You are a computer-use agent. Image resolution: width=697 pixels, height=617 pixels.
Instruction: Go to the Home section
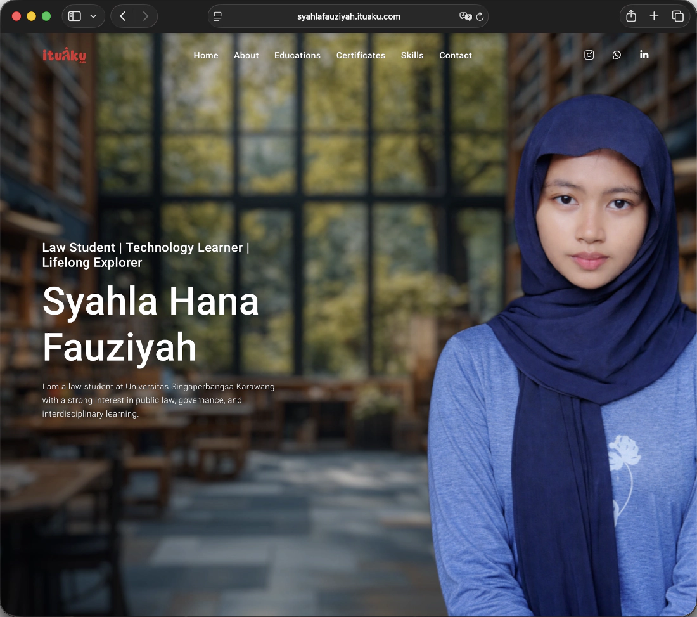click(x=206, y=55)
